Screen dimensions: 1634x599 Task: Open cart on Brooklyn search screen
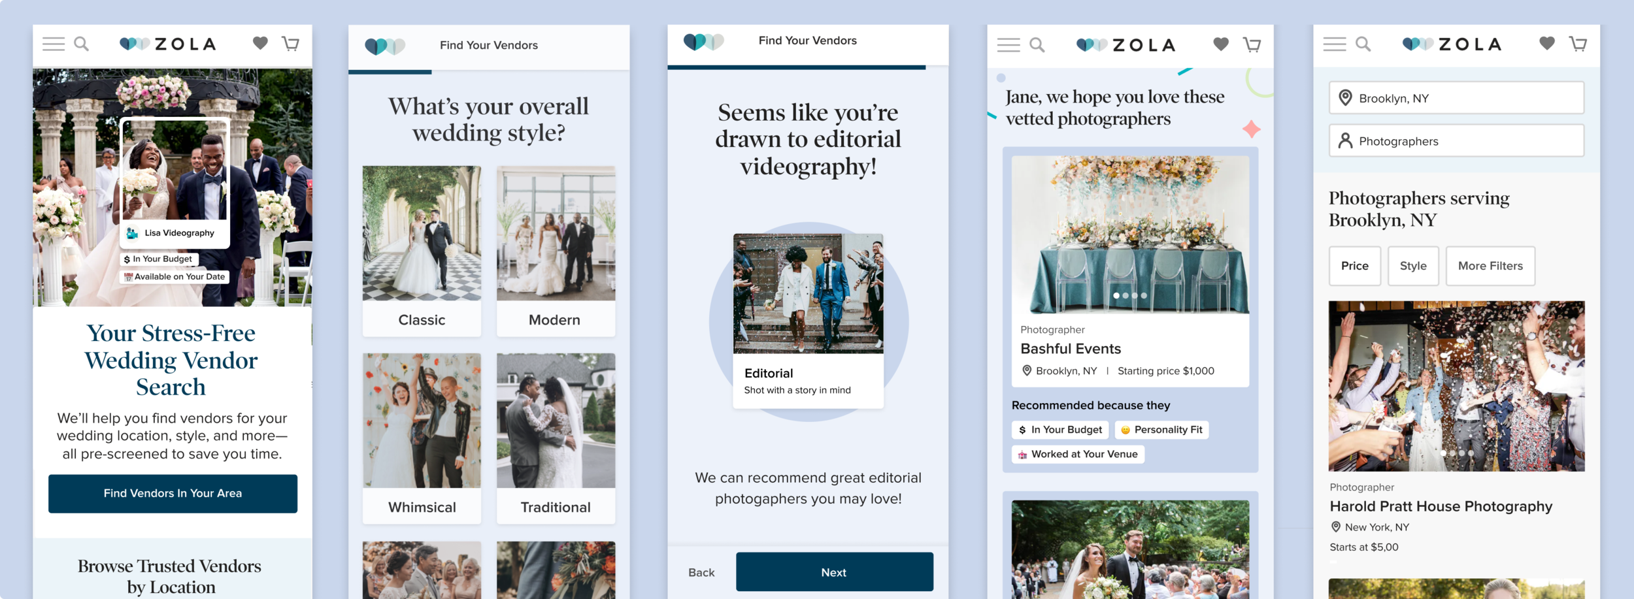(x=1578, y=44)
